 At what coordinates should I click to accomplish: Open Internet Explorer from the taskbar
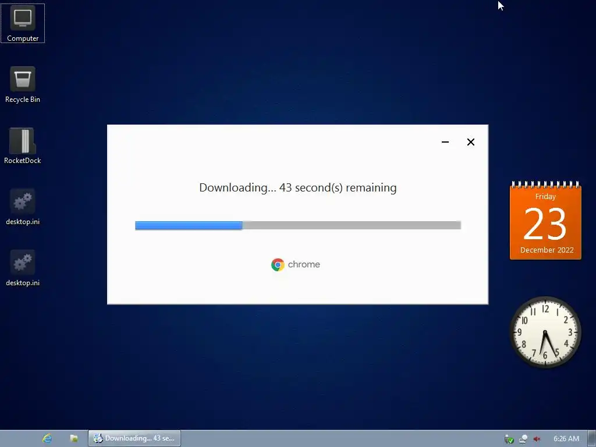pos(47,438)
